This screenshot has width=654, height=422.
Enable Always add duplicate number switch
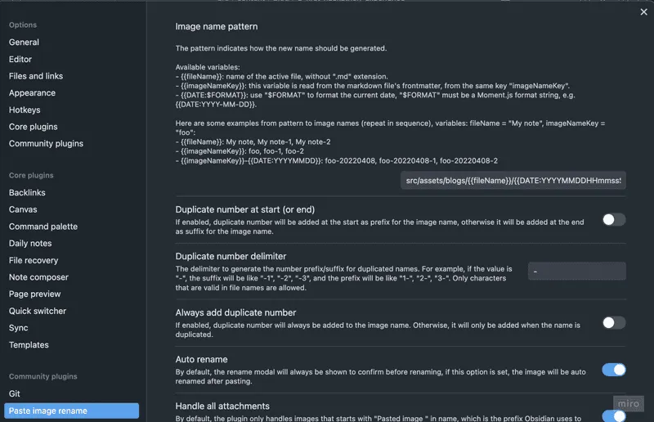point(614,323)
